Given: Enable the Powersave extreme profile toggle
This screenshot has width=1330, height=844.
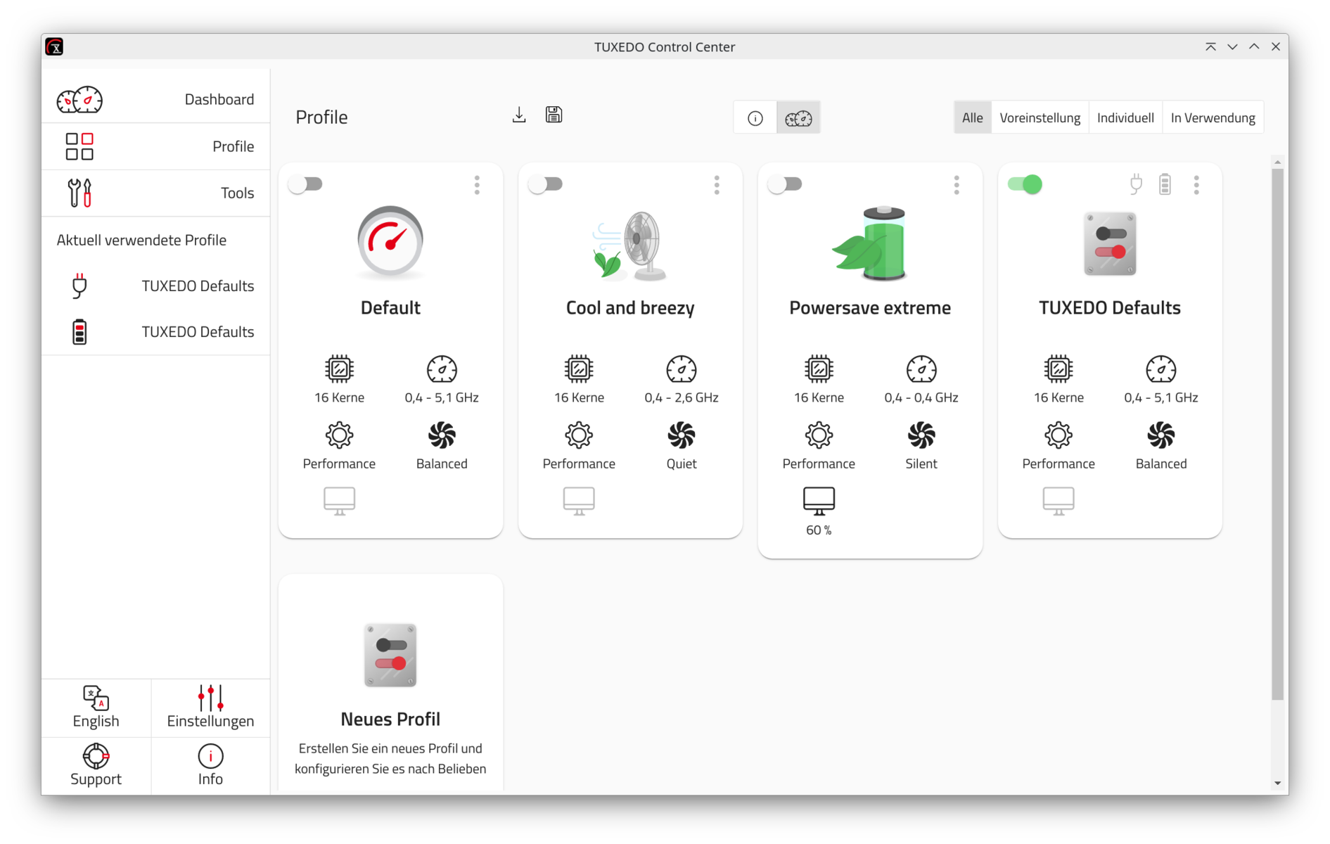Looking at the screenshot, I should point(786,184).
